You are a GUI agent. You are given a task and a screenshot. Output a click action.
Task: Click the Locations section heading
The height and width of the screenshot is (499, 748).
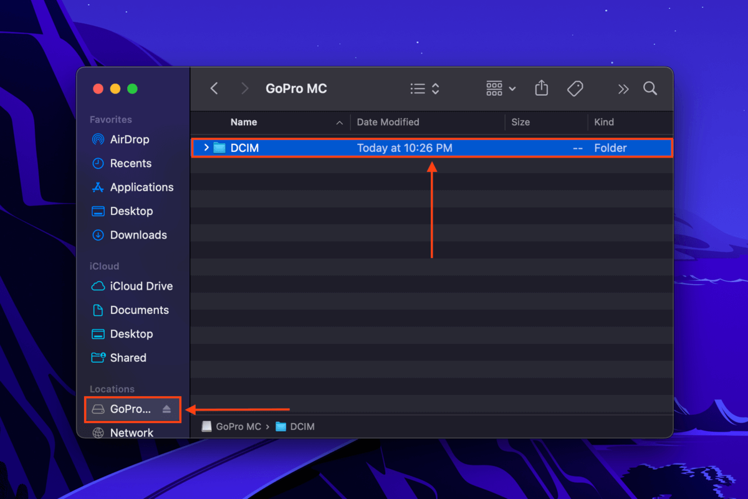(112, 389)
